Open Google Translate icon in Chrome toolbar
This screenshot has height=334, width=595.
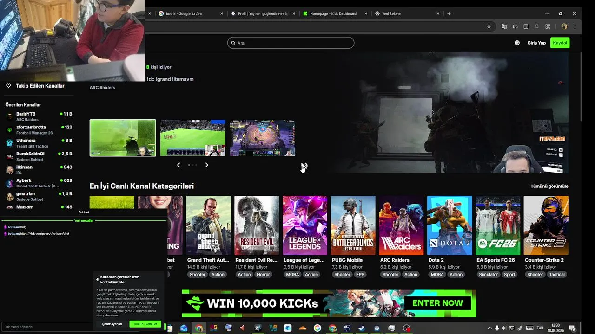[504, 26]
